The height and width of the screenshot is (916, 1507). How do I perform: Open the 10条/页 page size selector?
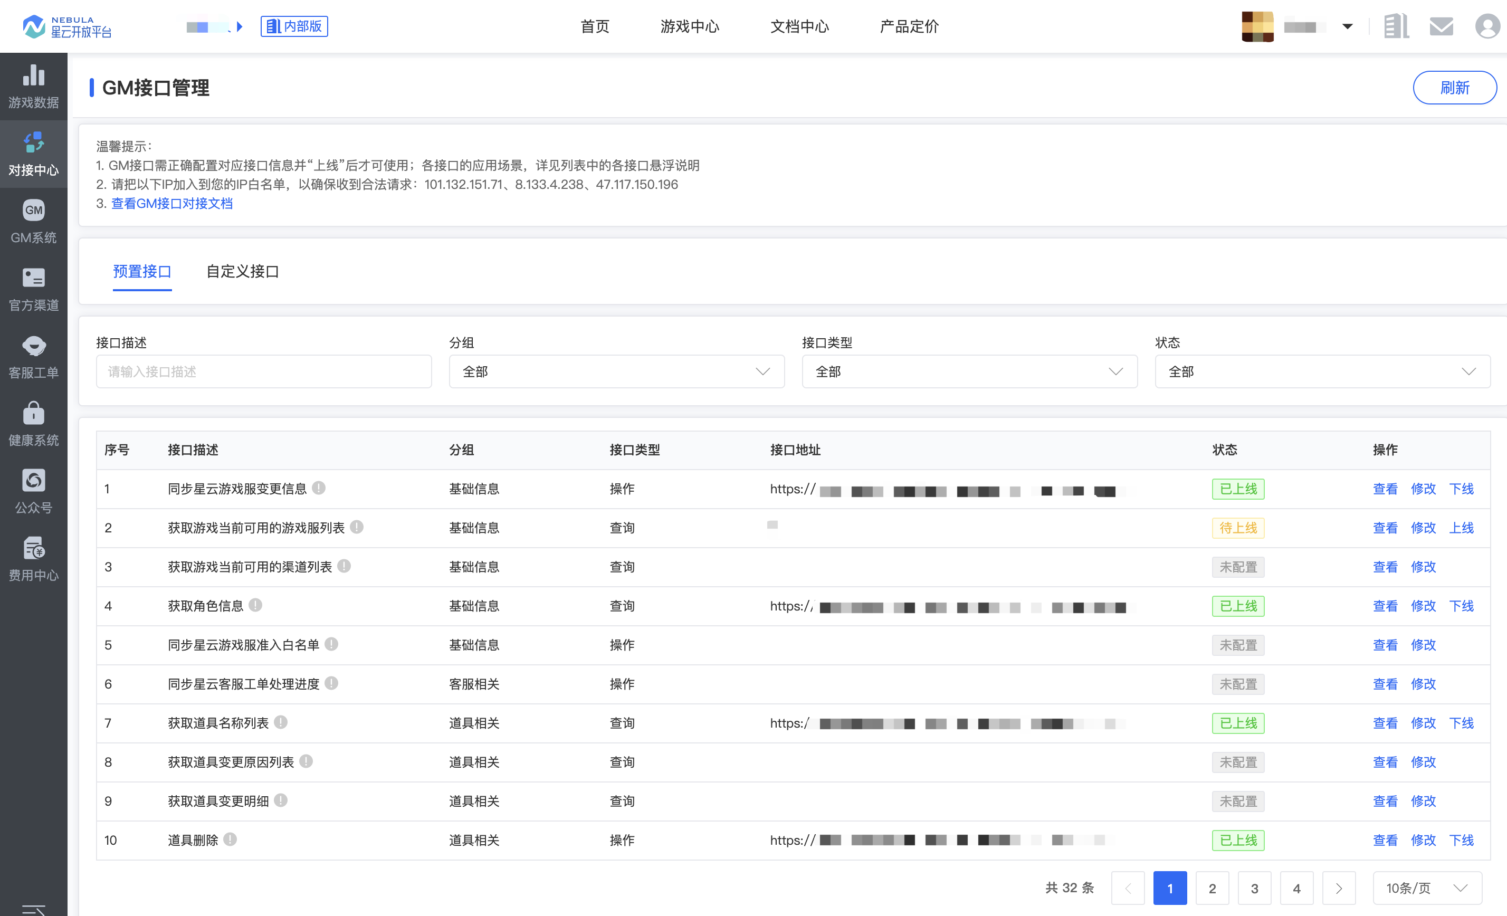(1426, 888)
